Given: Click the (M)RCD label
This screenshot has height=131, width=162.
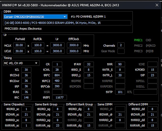Looking at the screenshot, I should tap(151, 46).
